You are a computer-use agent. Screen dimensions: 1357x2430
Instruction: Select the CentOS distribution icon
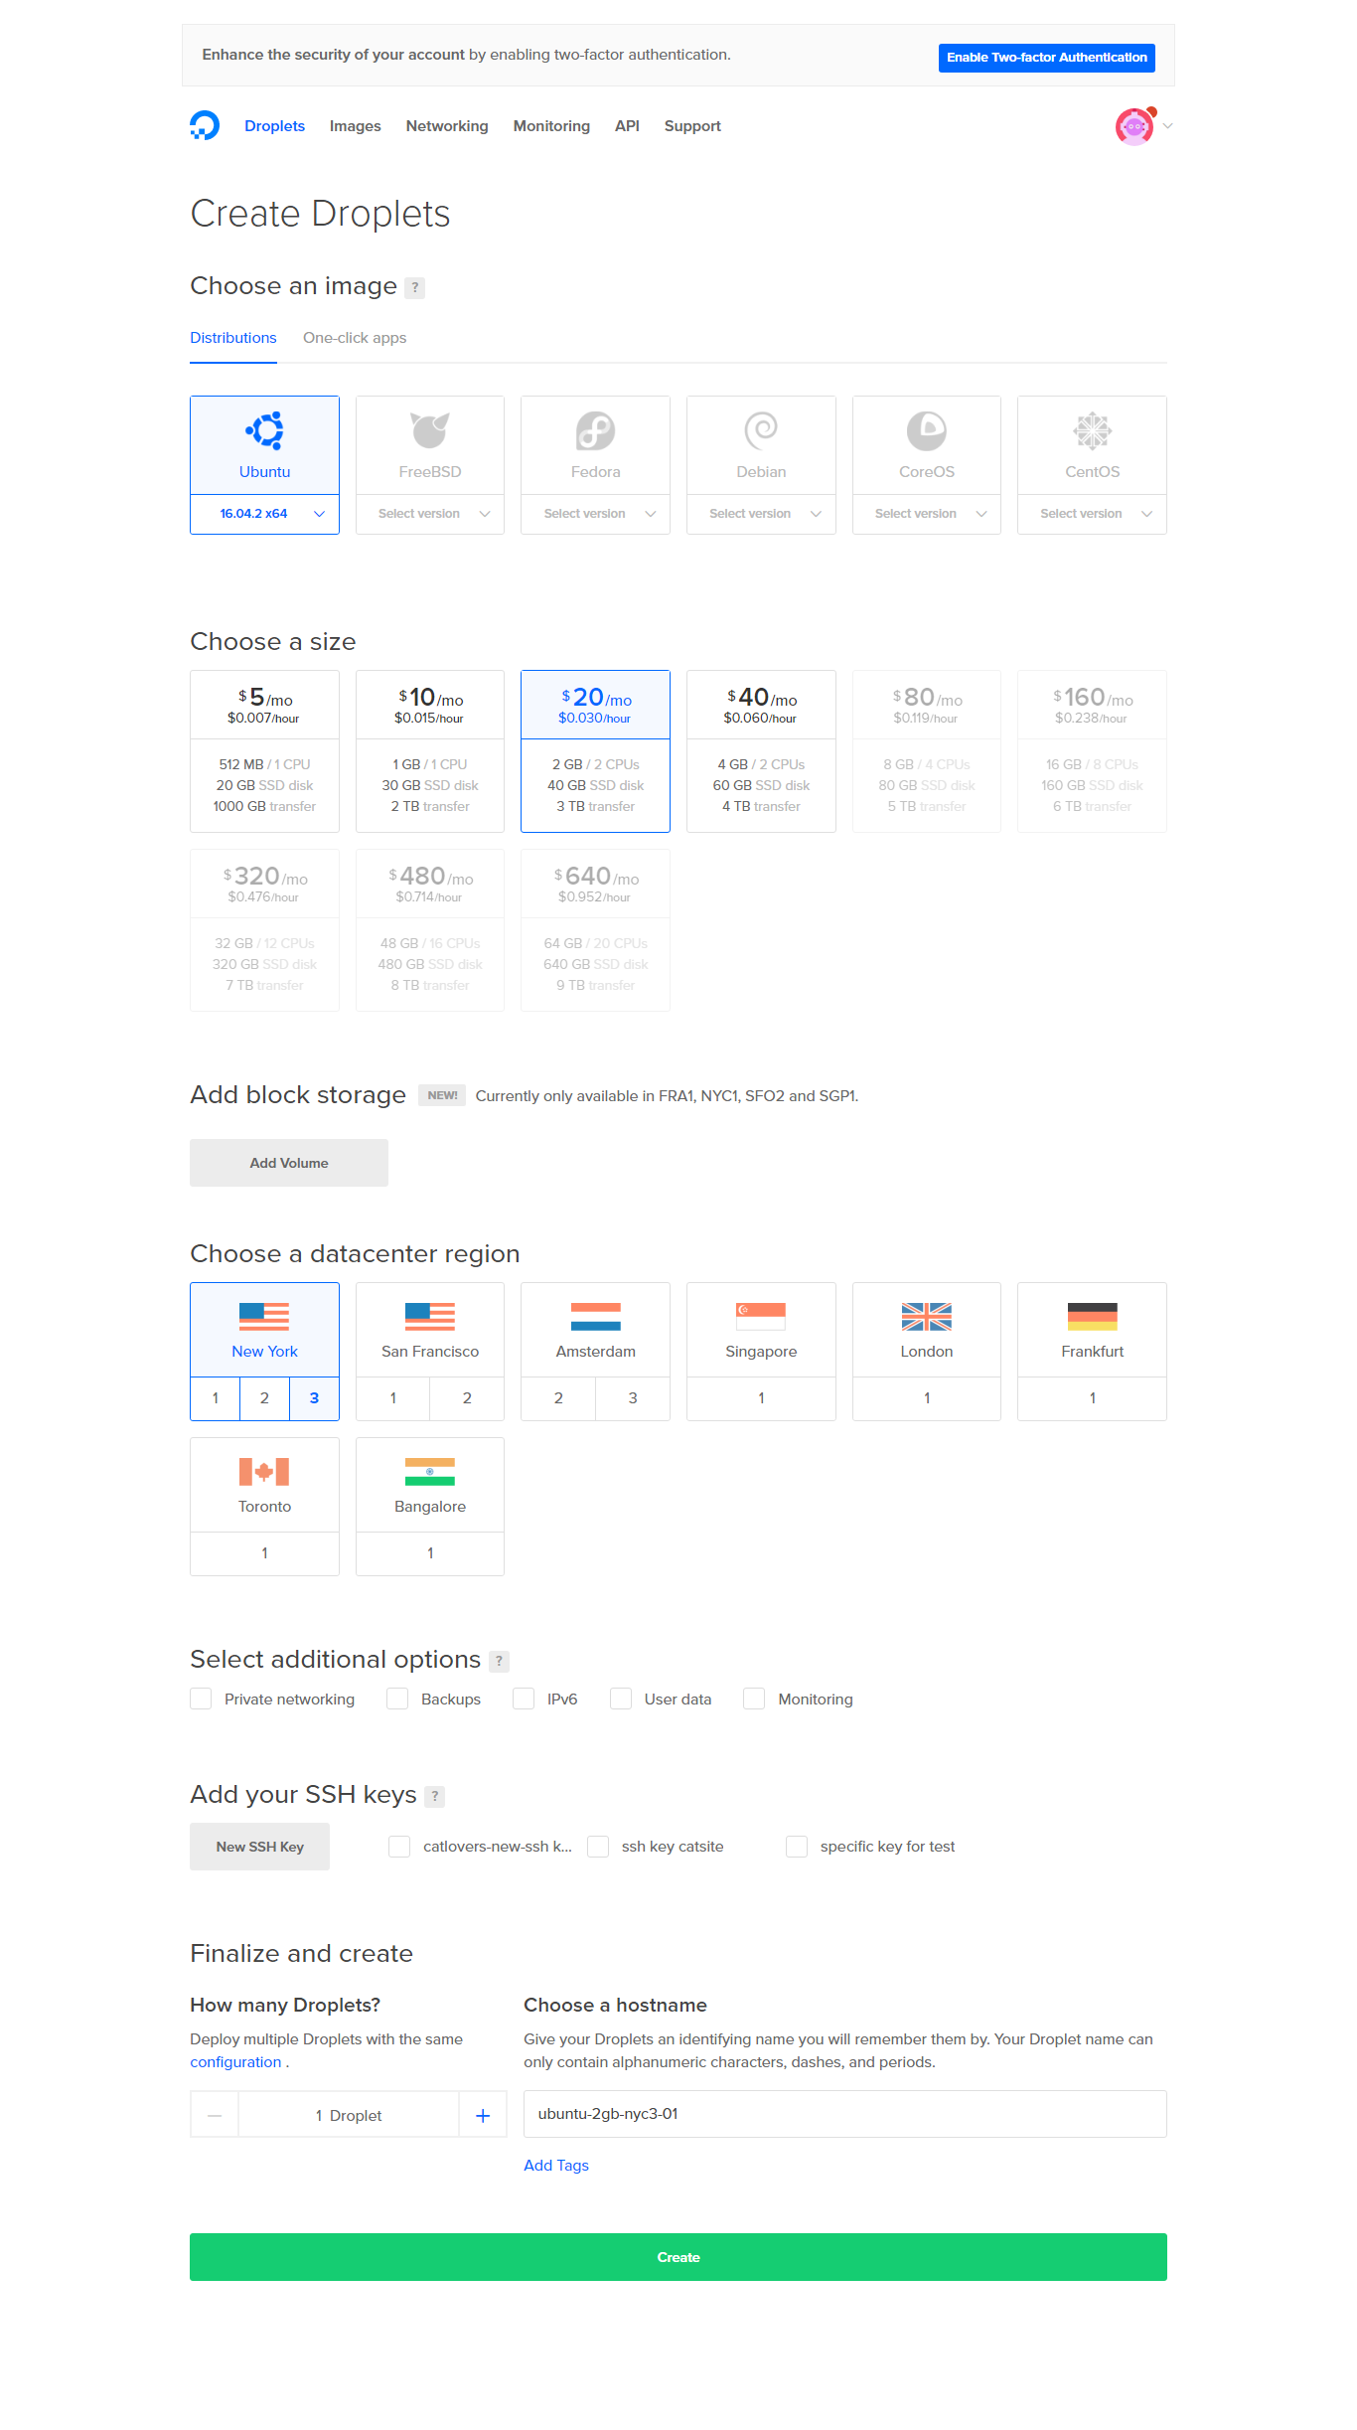pyautogui.click(x=1093, y=430)
